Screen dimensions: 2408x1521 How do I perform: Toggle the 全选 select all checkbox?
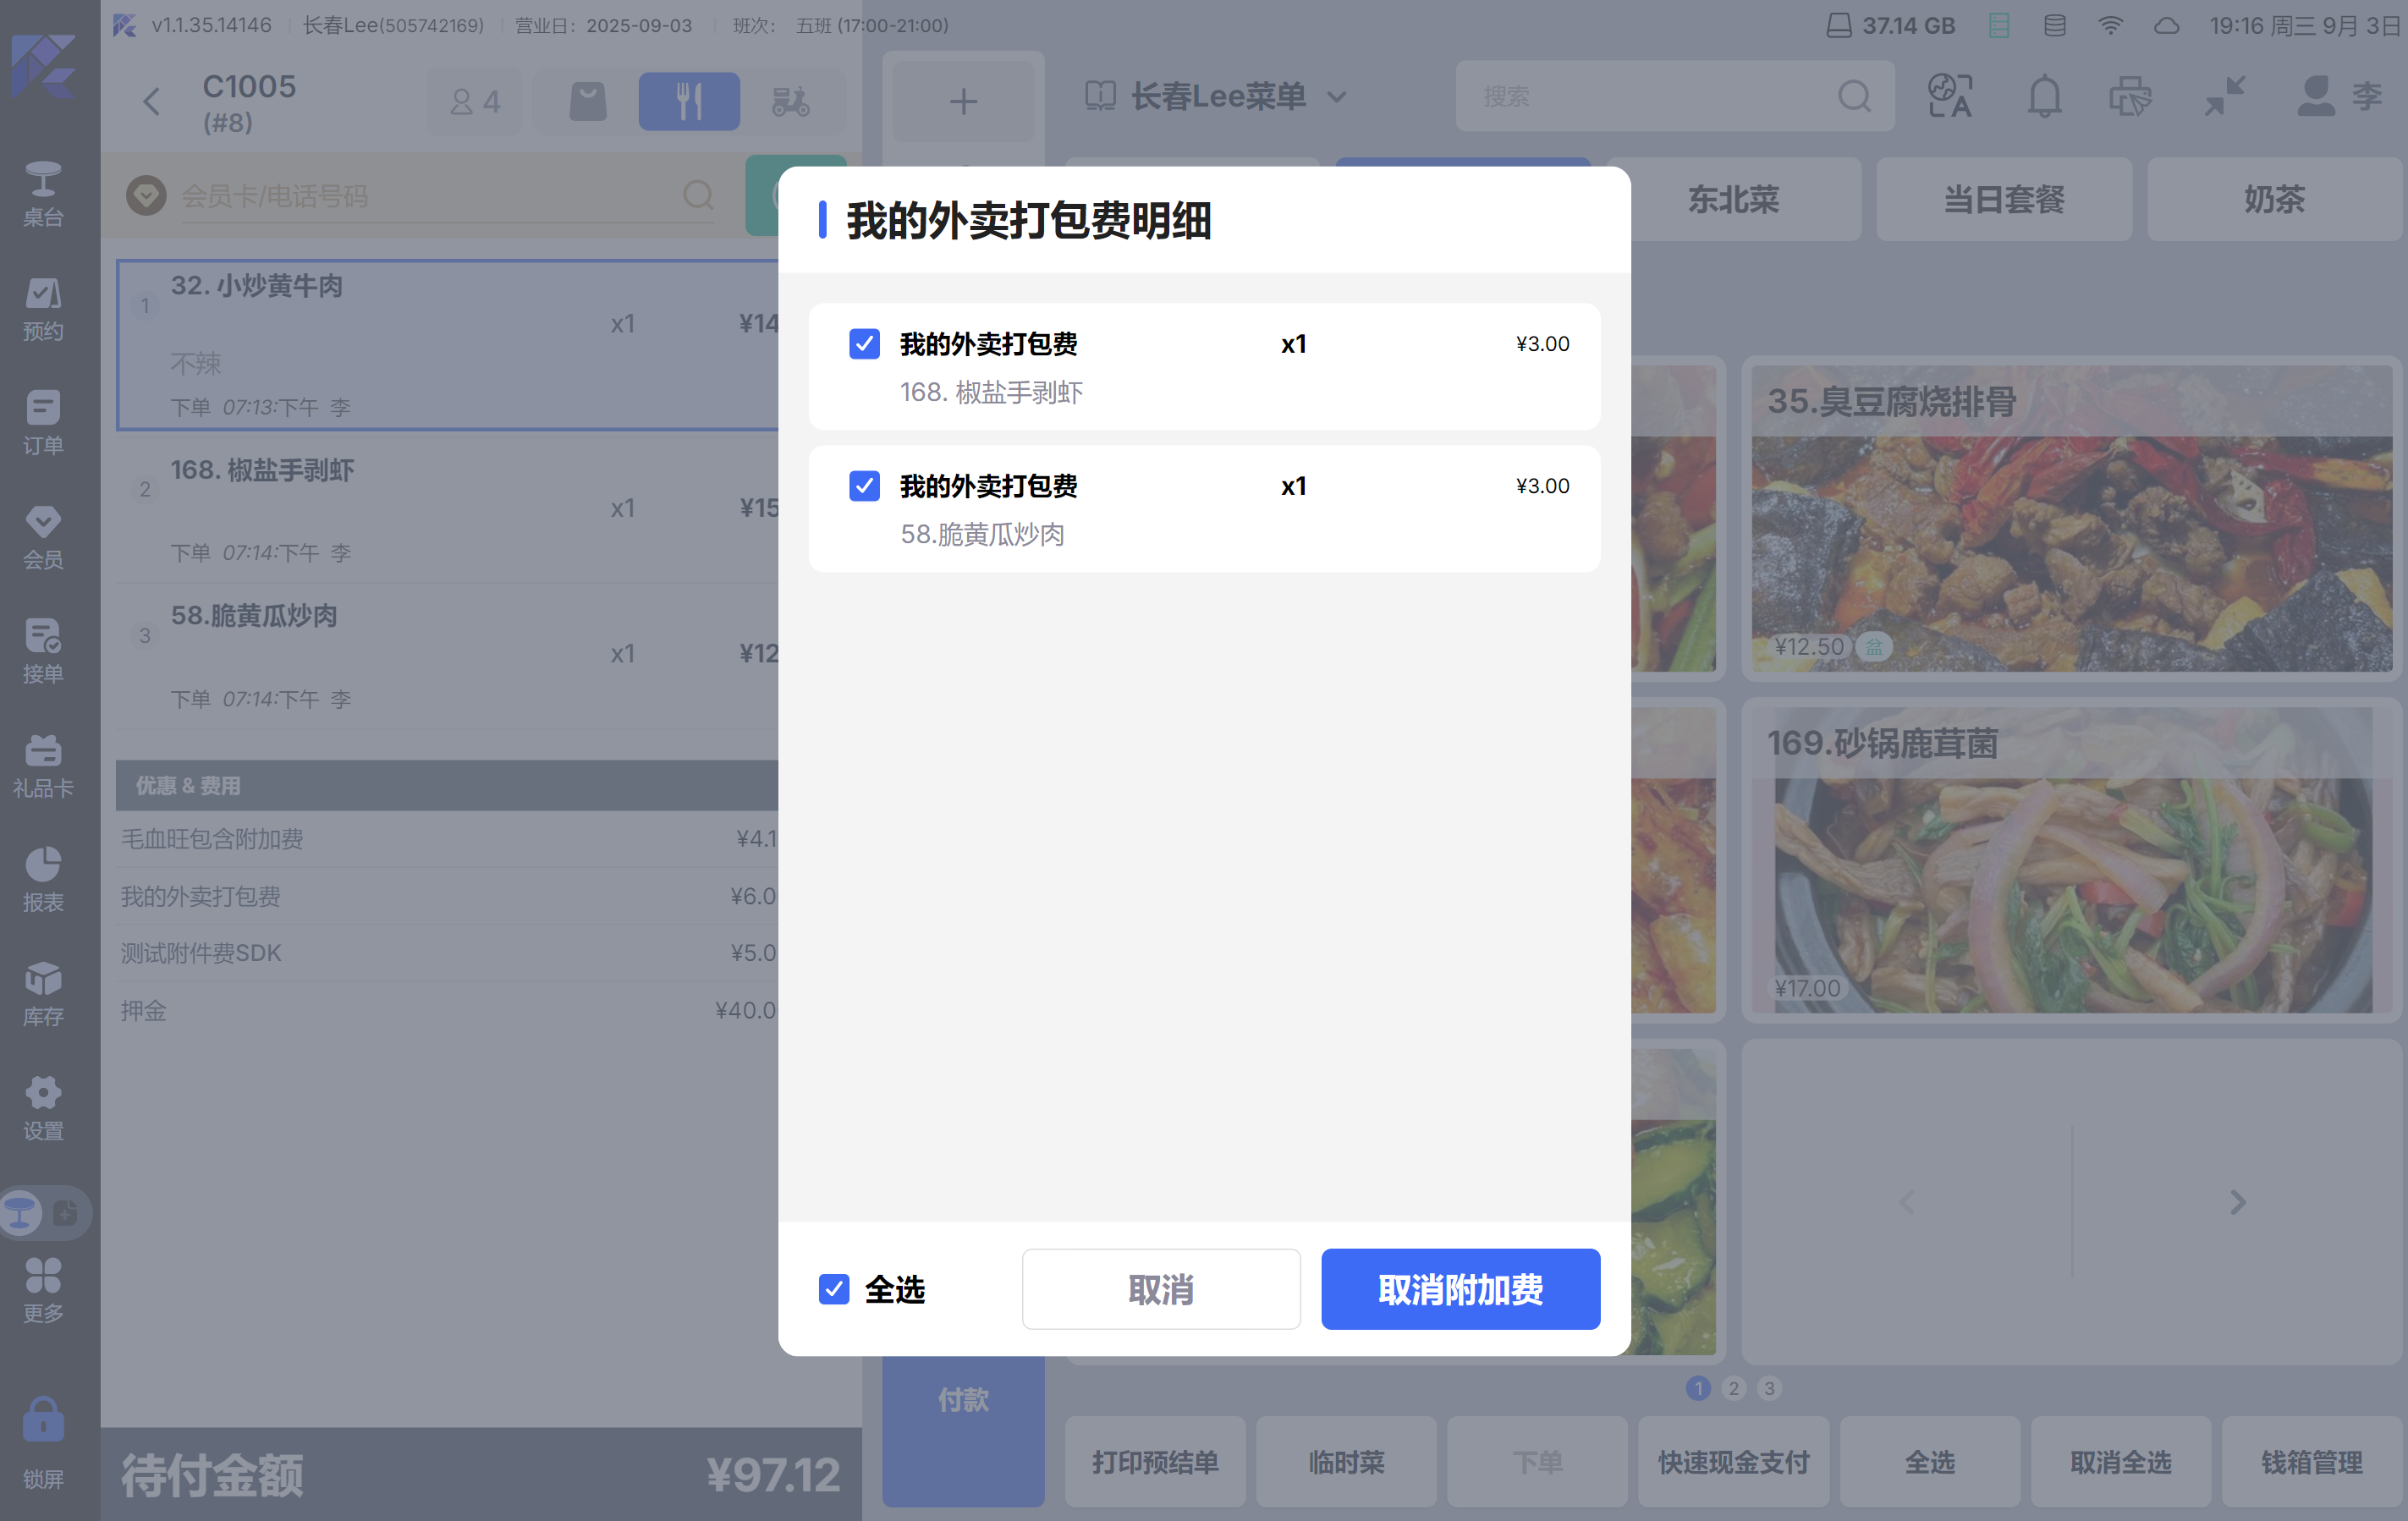click(834, 1289)
